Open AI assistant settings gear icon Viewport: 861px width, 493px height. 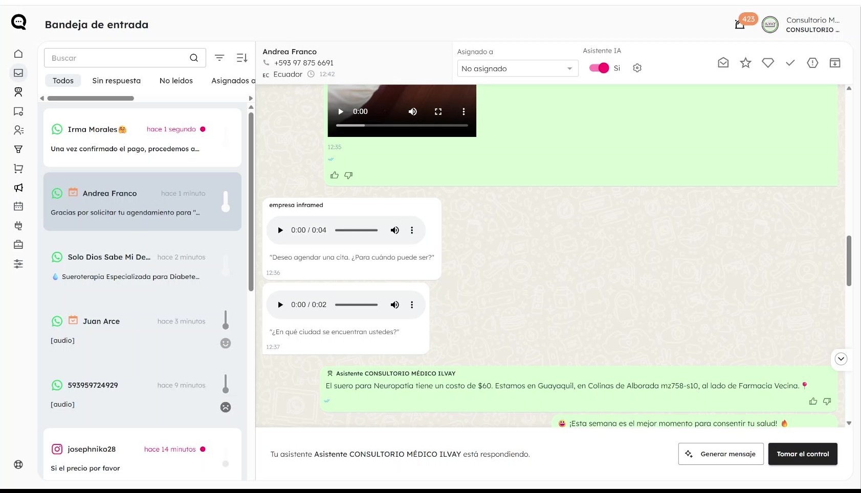click(x=637, y=68)
